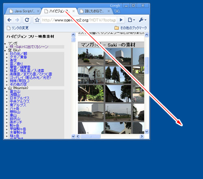Open the その他の空 link

coord(18,84)
